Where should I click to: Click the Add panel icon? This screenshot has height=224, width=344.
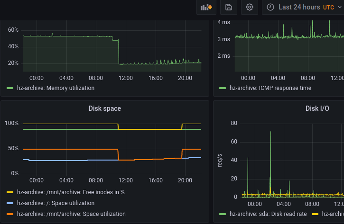[x=206, y=7]
